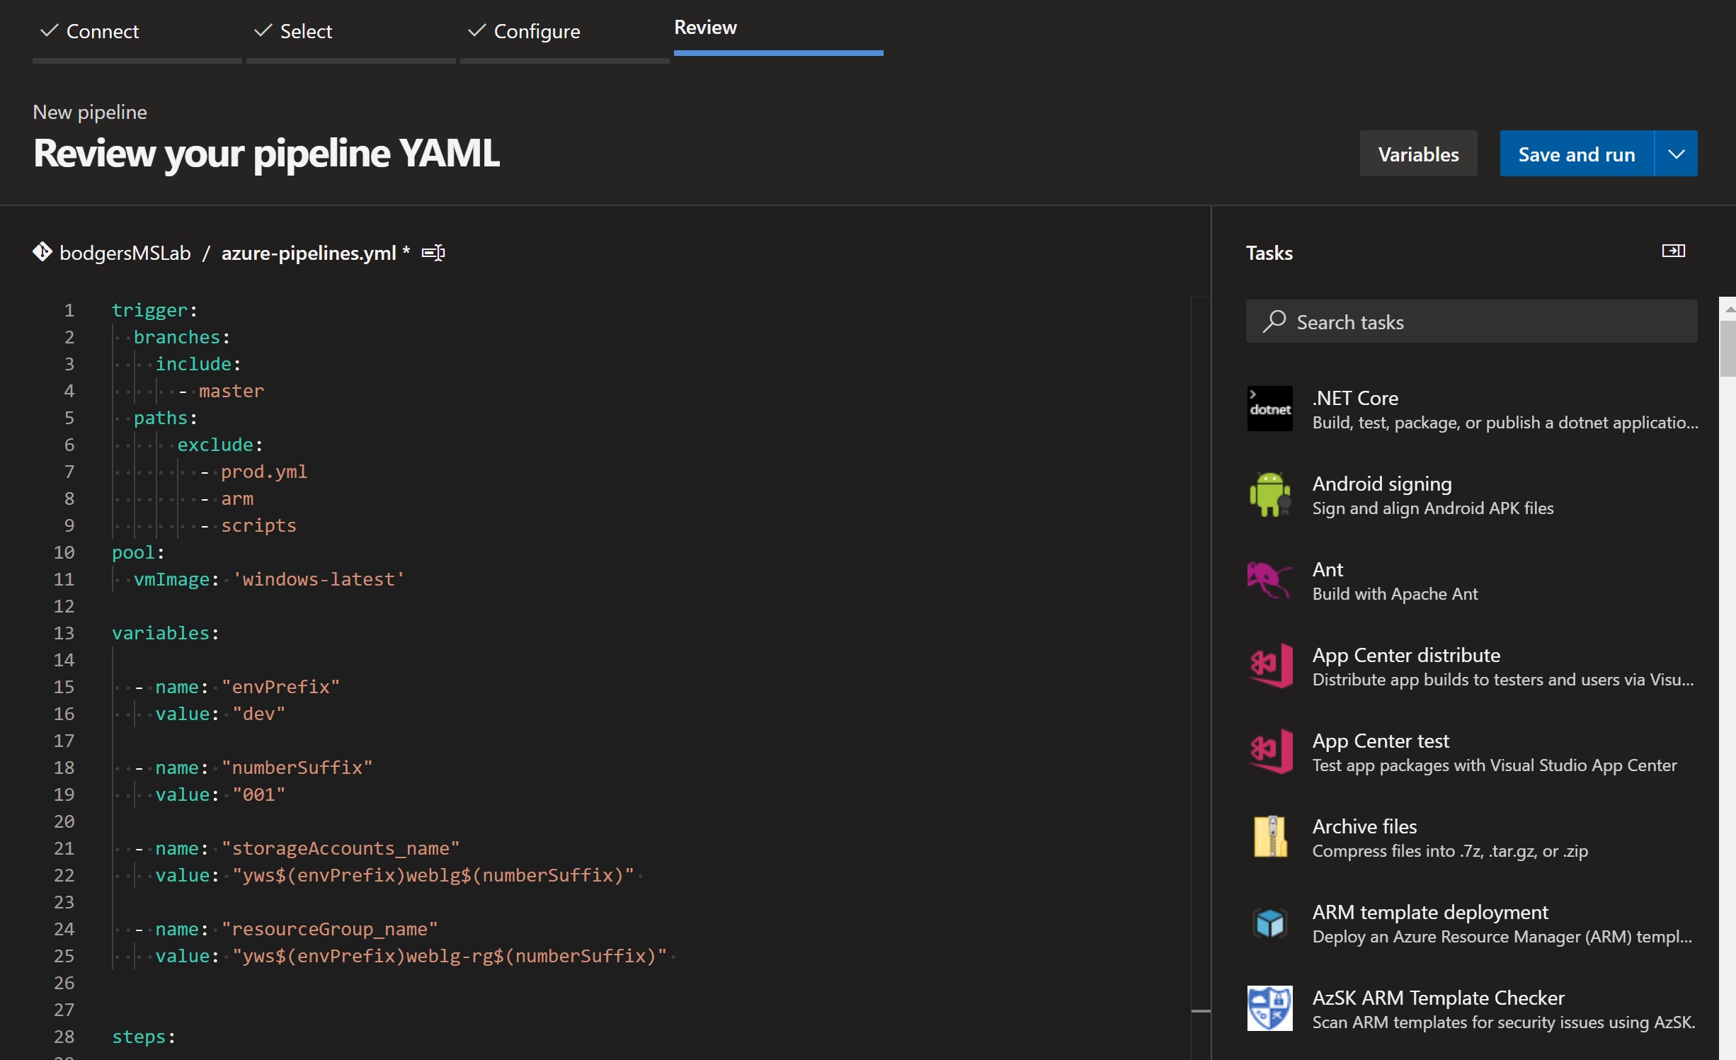
Task: Click the .NET Core task icon
Action: 1269,406
